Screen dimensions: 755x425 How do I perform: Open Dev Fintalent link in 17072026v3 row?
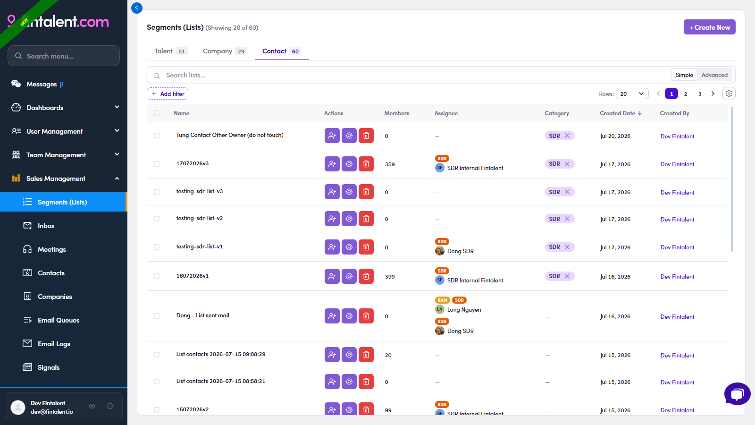(677, 164)
